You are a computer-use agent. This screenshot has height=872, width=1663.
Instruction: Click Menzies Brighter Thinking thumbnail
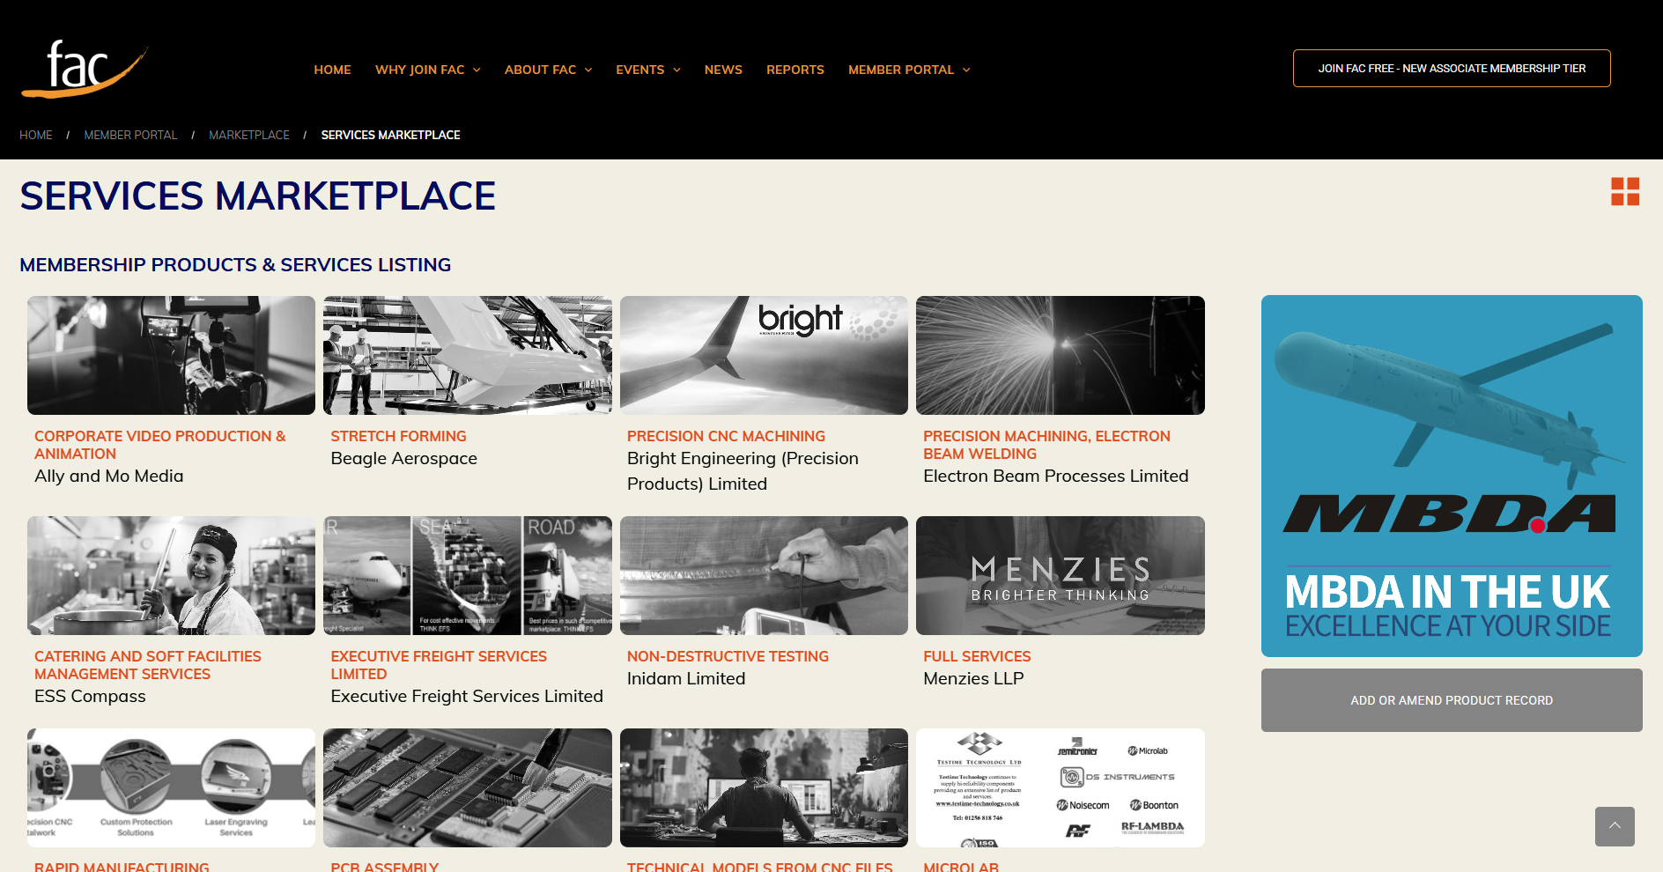(x=1061, y=575)
